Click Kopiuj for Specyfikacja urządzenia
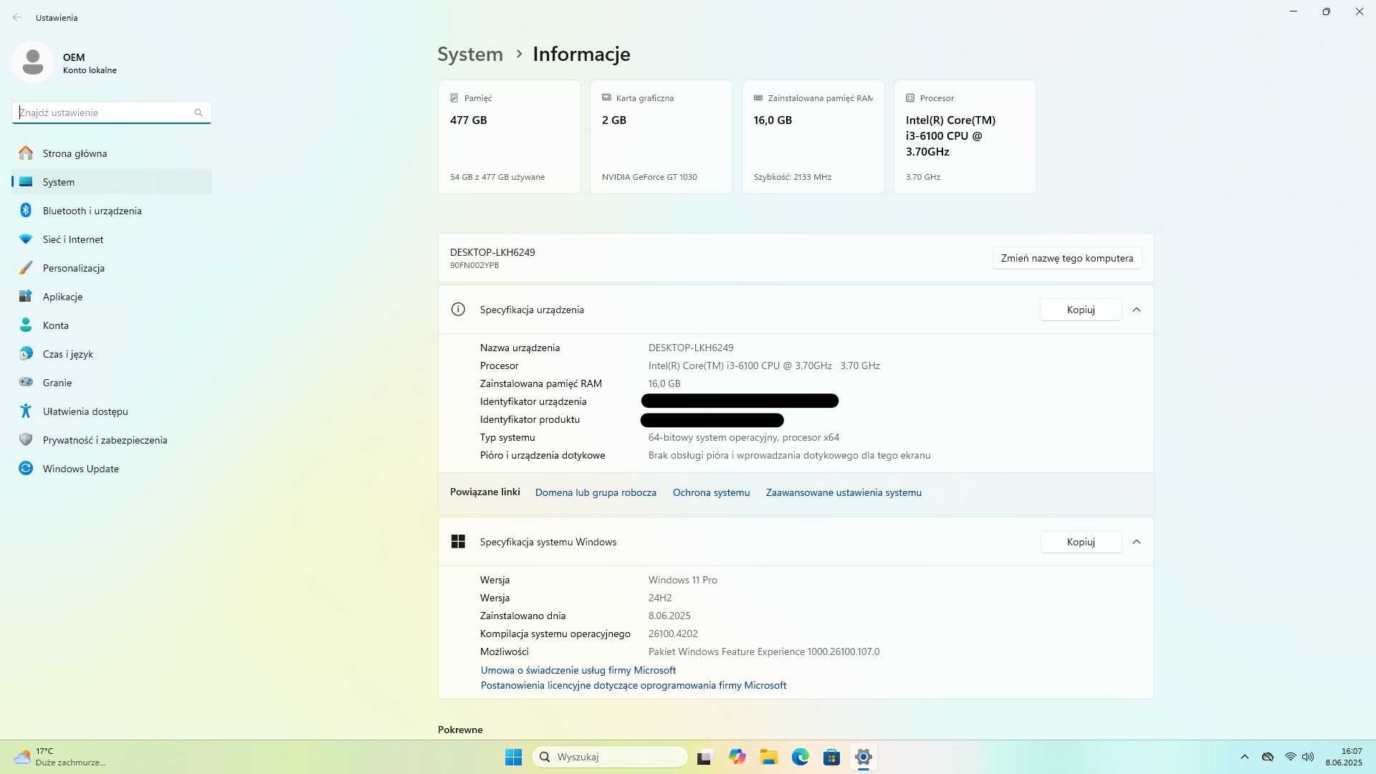The width and height of the screenshot is (1376, 774). [x=1081, y=310]
